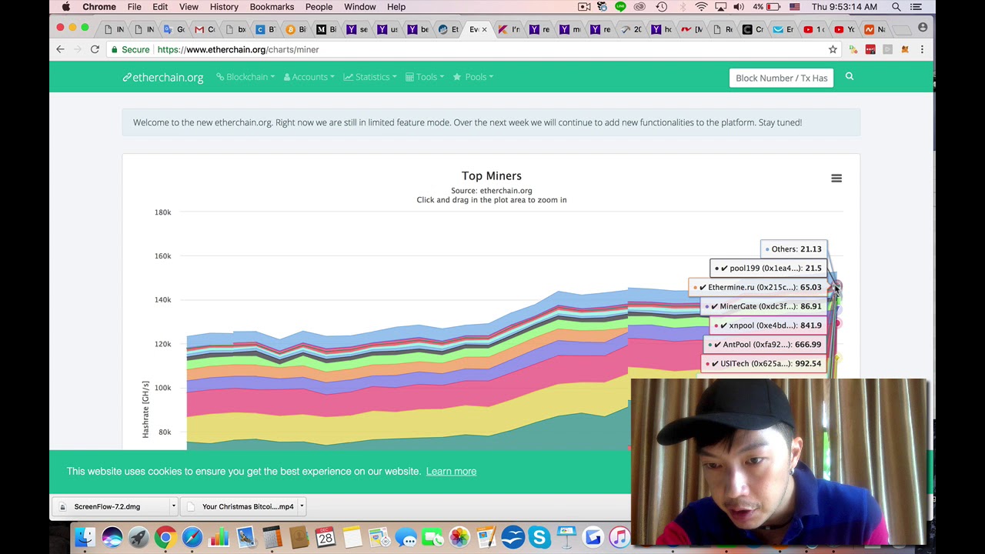Click the Secure padlock site info

pos(130,49)
